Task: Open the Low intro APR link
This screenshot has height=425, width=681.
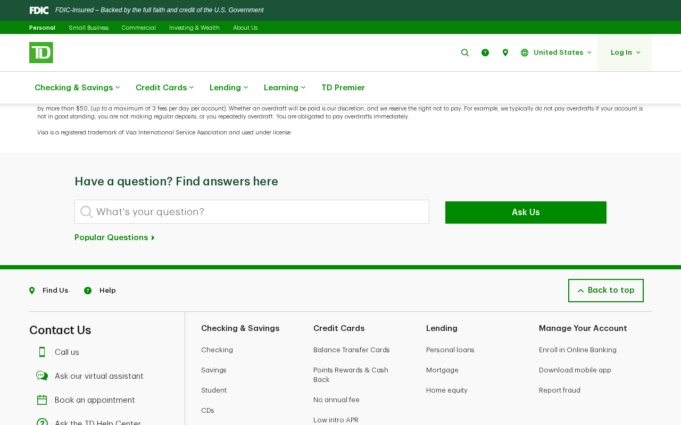Action: [336, 420]
